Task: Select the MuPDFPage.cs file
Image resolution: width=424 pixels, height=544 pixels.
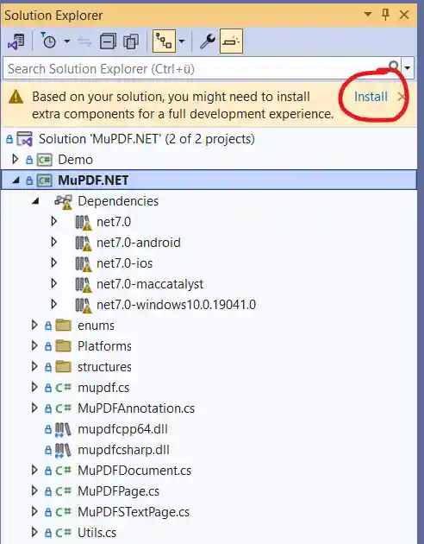Action: [x=118, y=491]
